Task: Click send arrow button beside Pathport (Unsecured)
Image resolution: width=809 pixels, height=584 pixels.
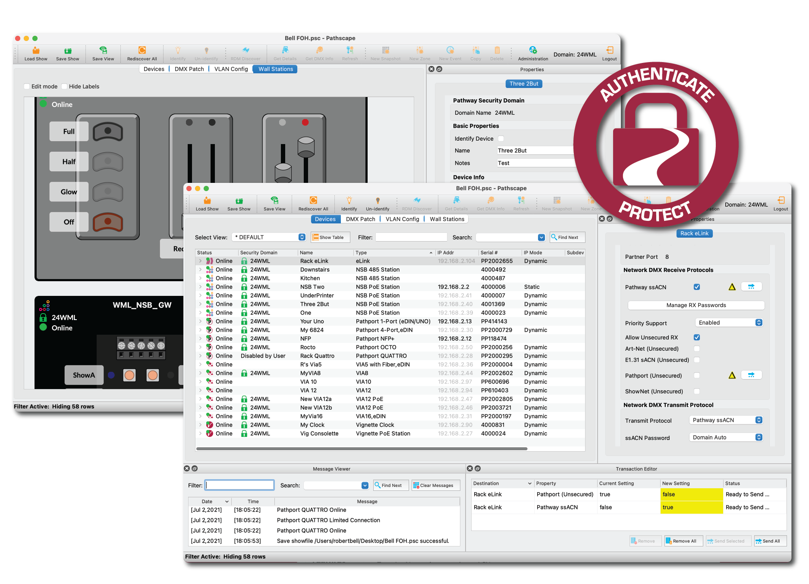Action: point(751,375)
